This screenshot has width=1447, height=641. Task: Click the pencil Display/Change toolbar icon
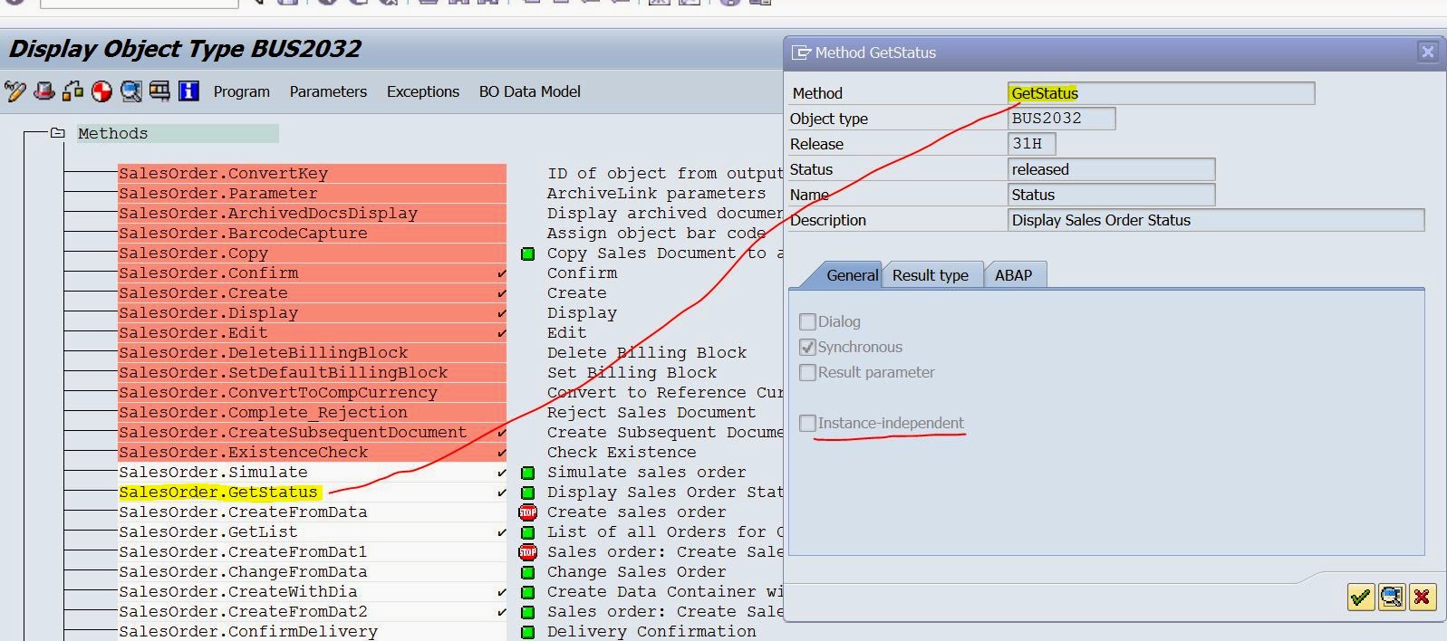(15, 91)
